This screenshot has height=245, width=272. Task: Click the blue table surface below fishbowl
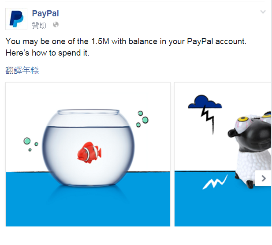(88, 207)
